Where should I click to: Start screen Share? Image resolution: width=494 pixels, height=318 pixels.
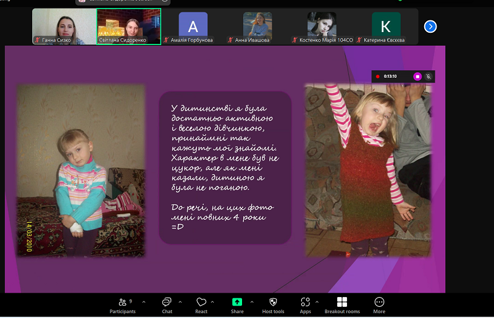click(237, 306)
